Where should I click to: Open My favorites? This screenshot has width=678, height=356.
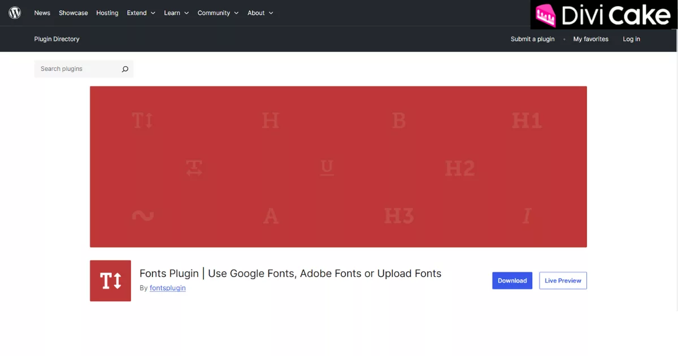point(591,39)
